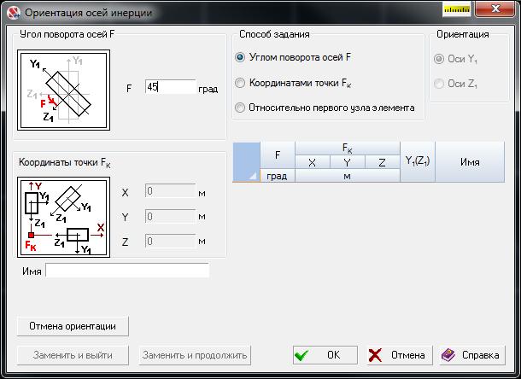Click the 'Заменить и выйти' button
The width and height of the screenshot is (521, 379).
point(73,355)
